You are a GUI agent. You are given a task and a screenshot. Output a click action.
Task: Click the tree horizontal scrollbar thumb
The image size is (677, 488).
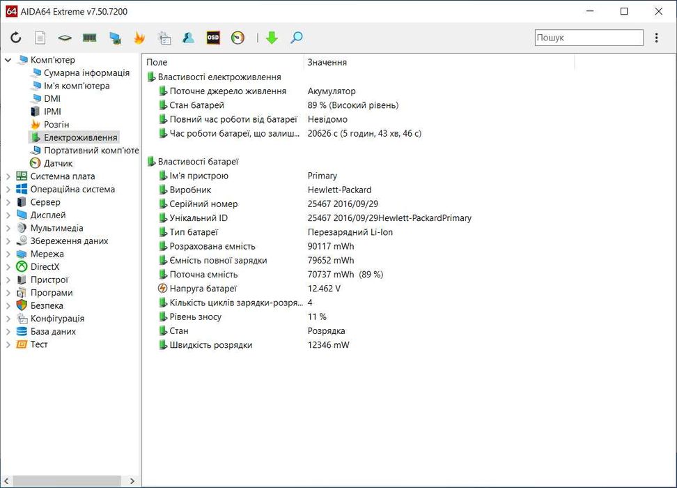coord(67,481)
